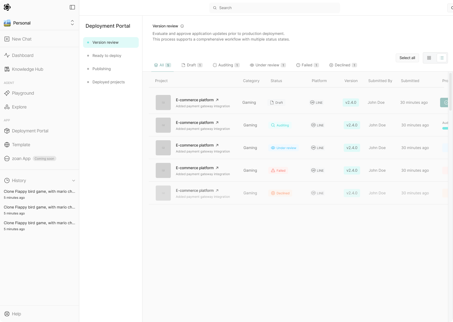Open Deployed projects
The height and width of the screenshot is (322, 453).
[111, 82]
